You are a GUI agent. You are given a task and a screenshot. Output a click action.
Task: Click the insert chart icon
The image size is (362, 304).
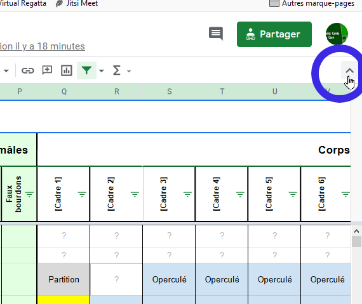tap(67, 70)
